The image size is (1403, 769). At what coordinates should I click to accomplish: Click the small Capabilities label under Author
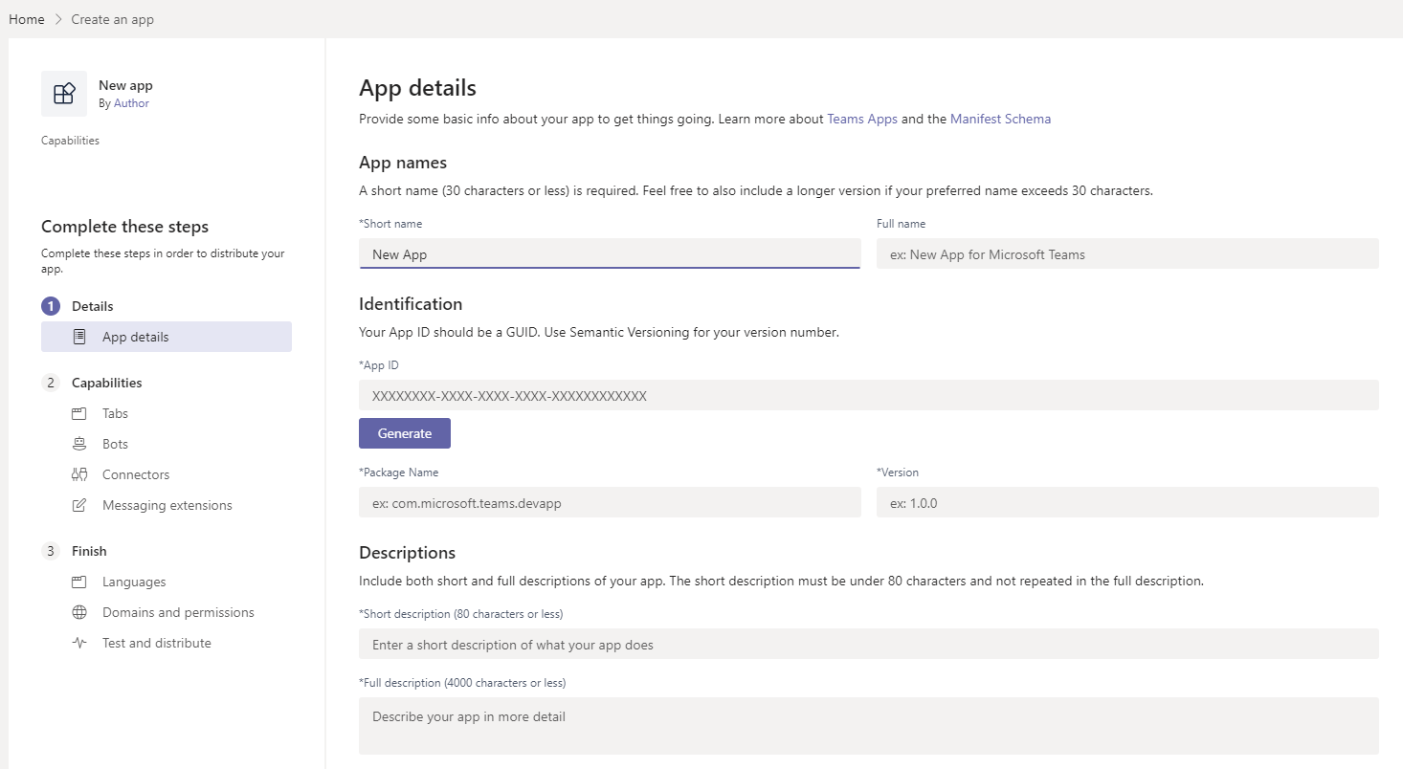[70, 141]
